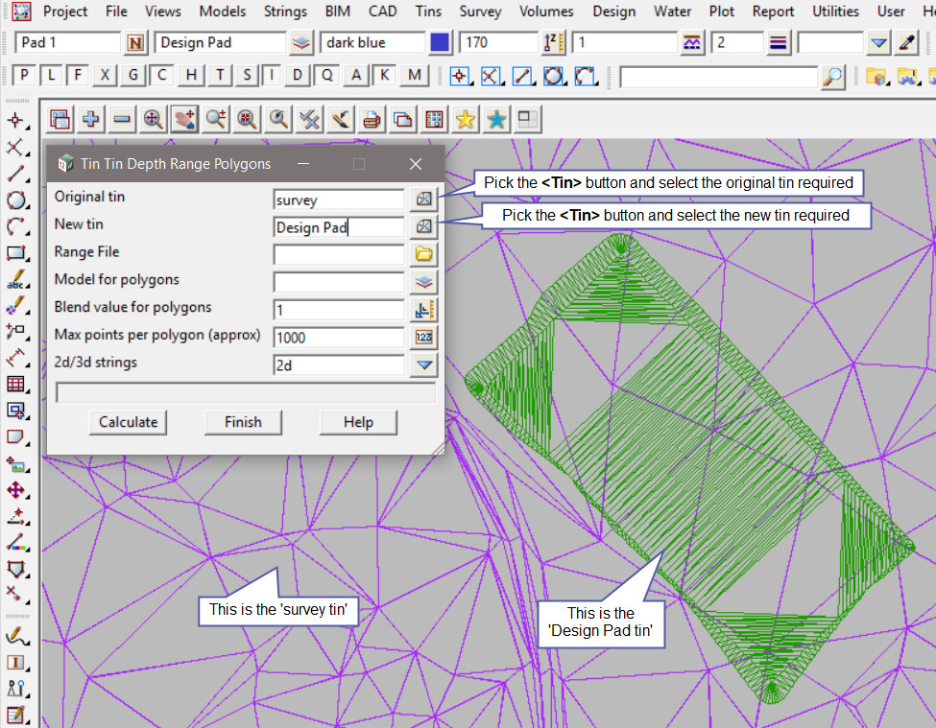Toggle the P snap button
This screenshot has height=728, width=936.
[x=23, y=76]
